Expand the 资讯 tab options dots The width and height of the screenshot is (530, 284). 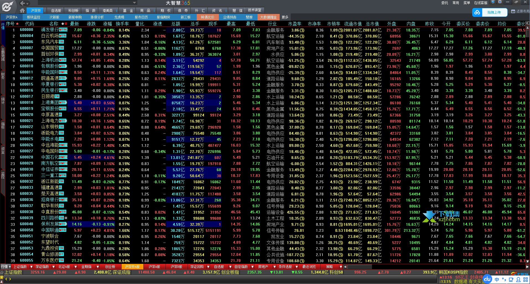[x=226, y=10]
